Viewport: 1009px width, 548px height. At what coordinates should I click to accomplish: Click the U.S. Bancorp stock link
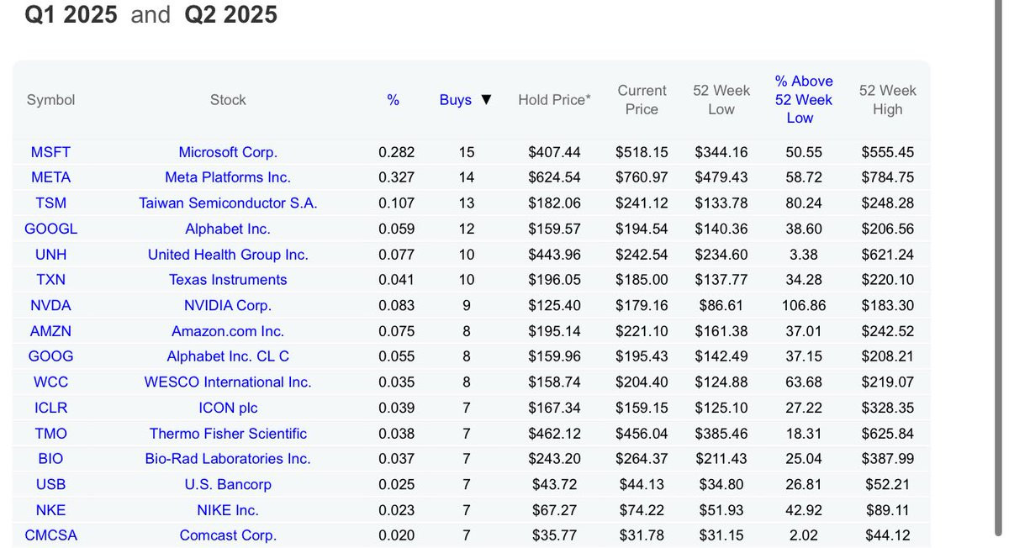click(228, 484)
